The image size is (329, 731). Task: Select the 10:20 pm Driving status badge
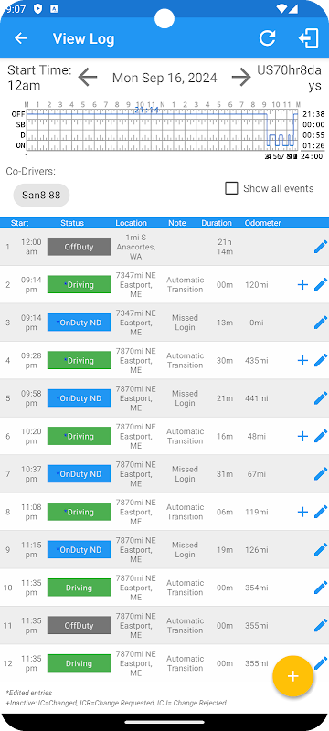tap(79, 436)
